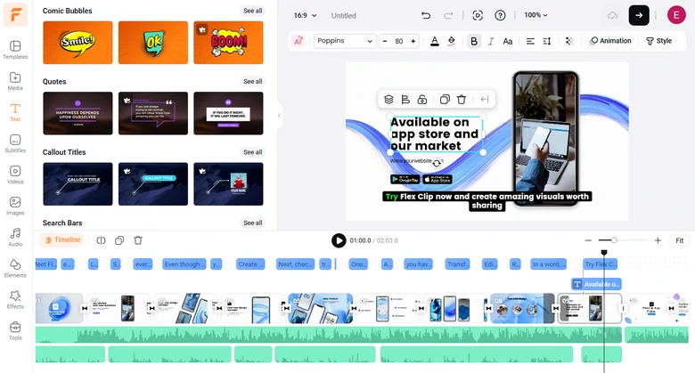
Task: See all Comic Bubbles
Action: [253, 11]
